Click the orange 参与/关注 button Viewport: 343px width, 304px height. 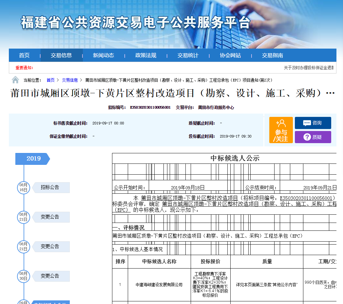(x=281, y=130)
